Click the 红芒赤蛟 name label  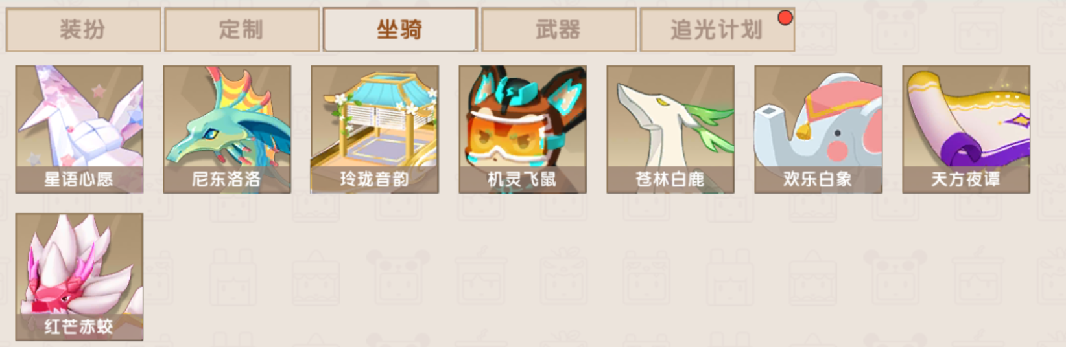(x=79, y=326)
